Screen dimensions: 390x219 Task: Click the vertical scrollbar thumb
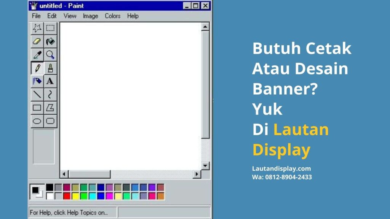(205, 84)
